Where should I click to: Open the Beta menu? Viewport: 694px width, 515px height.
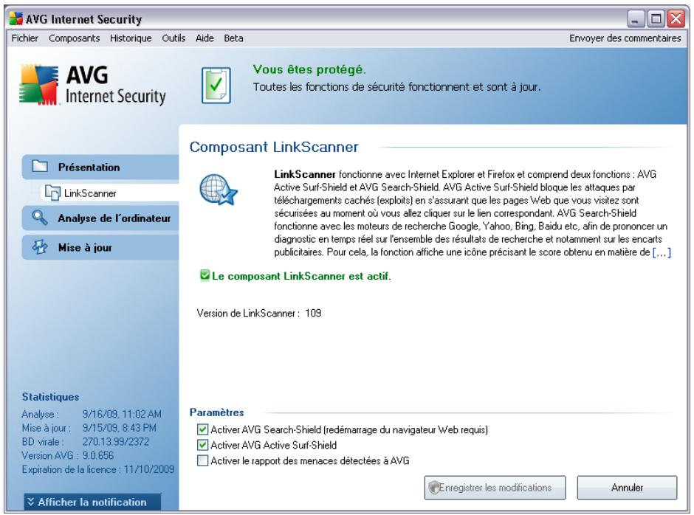(233, 38)
